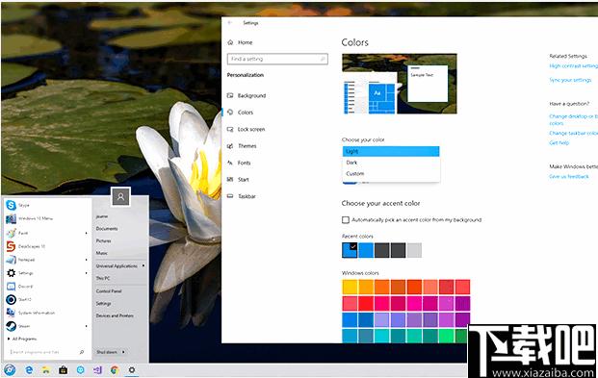Click the user account picture icon
The image size is (598, 378).
(x=121, y=197)
